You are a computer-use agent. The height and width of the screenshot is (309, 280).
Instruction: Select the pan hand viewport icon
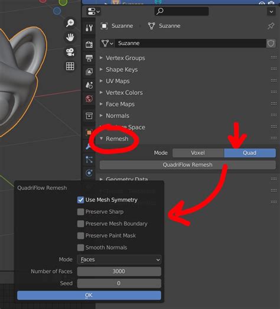[x=70, y=37]
